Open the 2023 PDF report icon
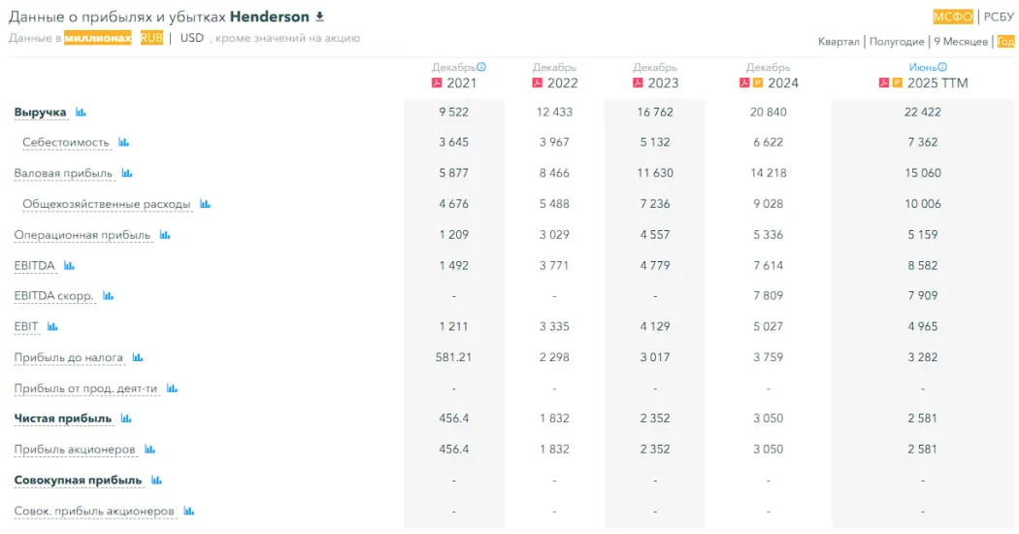Screen dimensions: 1019x534 639,83
